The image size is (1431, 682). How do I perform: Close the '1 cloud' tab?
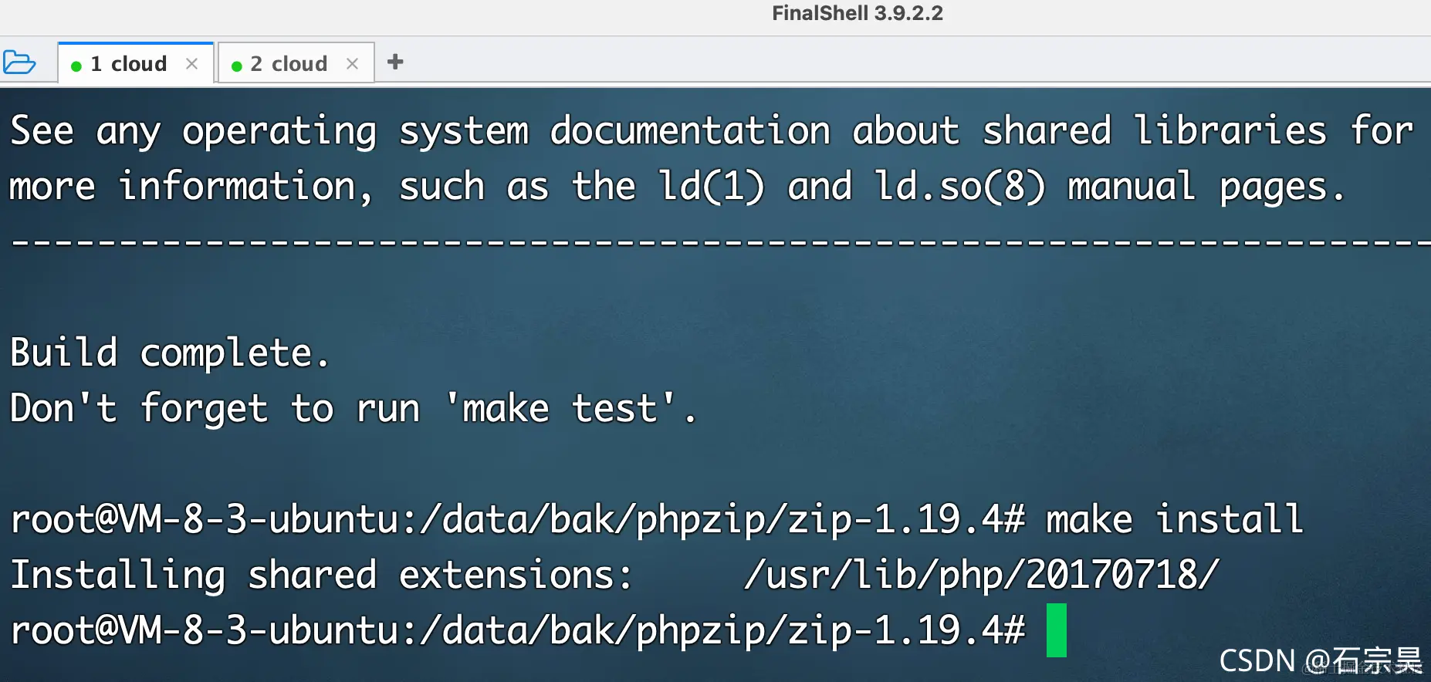[x=192, y=64]
